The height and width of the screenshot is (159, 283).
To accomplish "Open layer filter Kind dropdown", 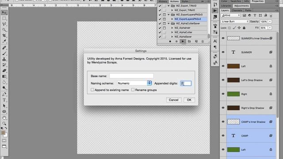I will (x=231, y=15).
